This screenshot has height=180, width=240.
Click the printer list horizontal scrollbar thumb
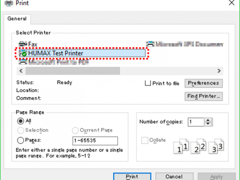[x=73, y=71]
